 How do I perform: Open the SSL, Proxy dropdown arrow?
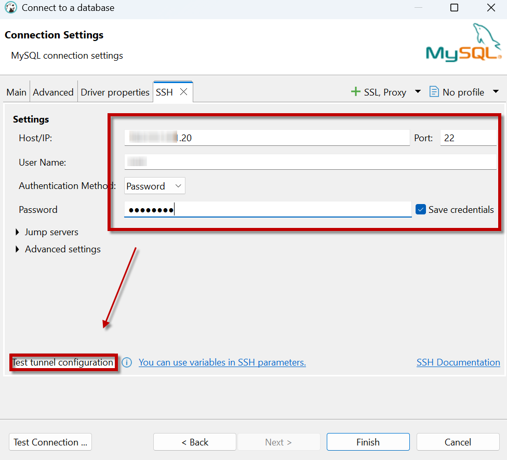tap(418, 92)
